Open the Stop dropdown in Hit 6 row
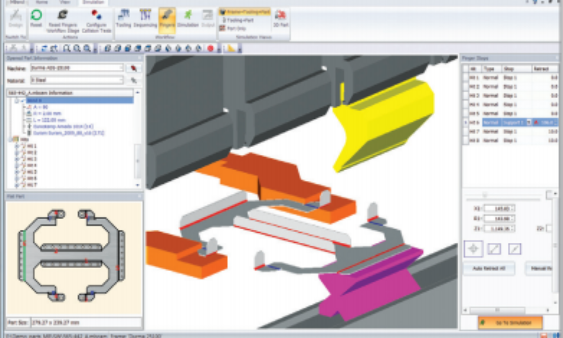Viewport: 563px width, 338px height. [x=528, y=122]
